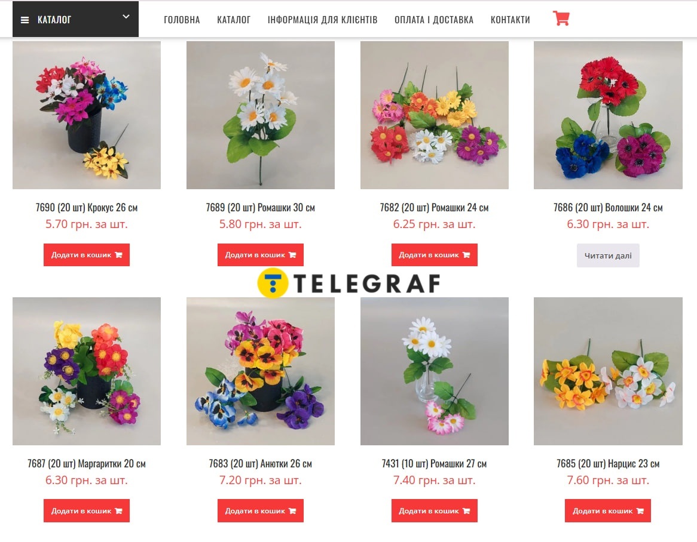Go to ОПЛАТА І ДОСТАВКА page

pos(434,20)
